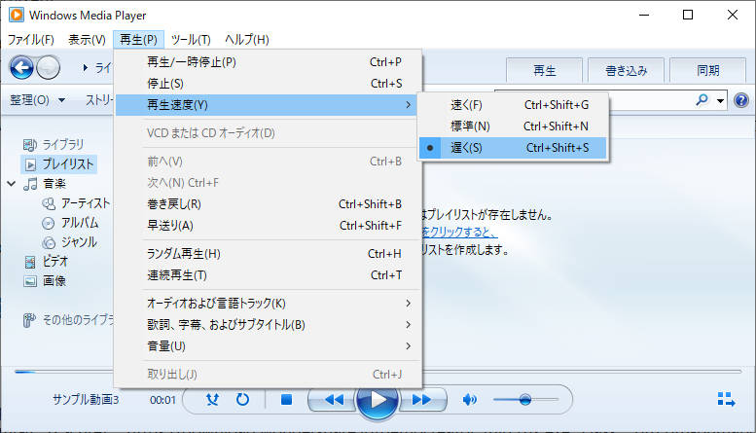Choose 停止(S) from the play menu

pos(269,84)
